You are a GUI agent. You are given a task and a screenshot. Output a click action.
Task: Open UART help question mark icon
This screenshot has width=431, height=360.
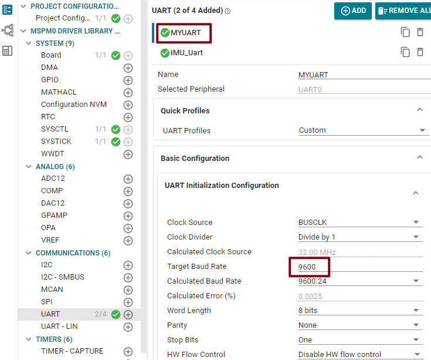pos(228,11)
